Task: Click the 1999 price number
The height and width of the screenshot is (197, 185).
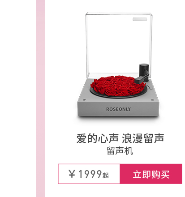Action: pyautogui.click(x=90, y=174)
